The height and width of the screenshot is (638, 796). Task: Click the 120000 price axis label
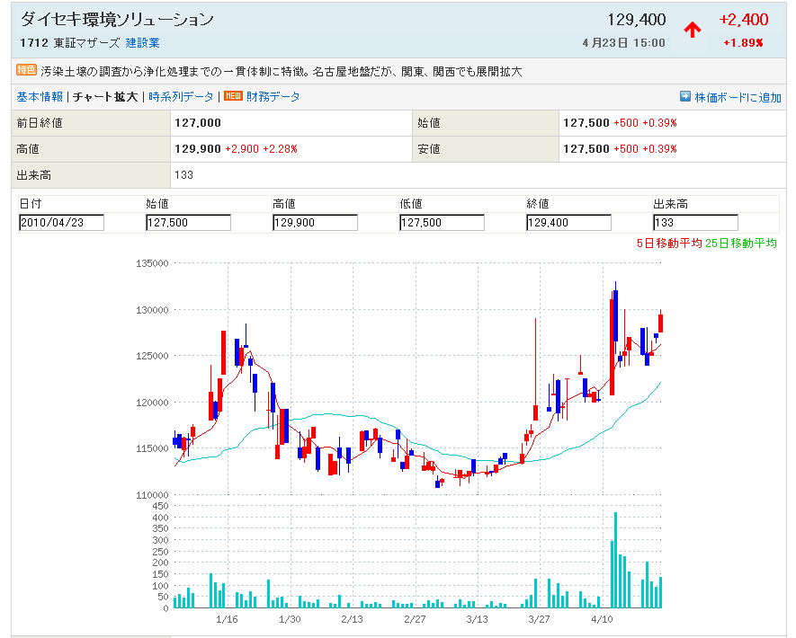[x=152, y=403]
